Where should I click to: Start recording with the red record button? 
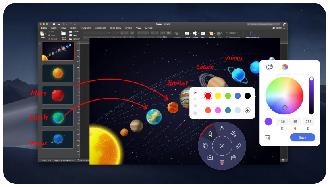222,162
